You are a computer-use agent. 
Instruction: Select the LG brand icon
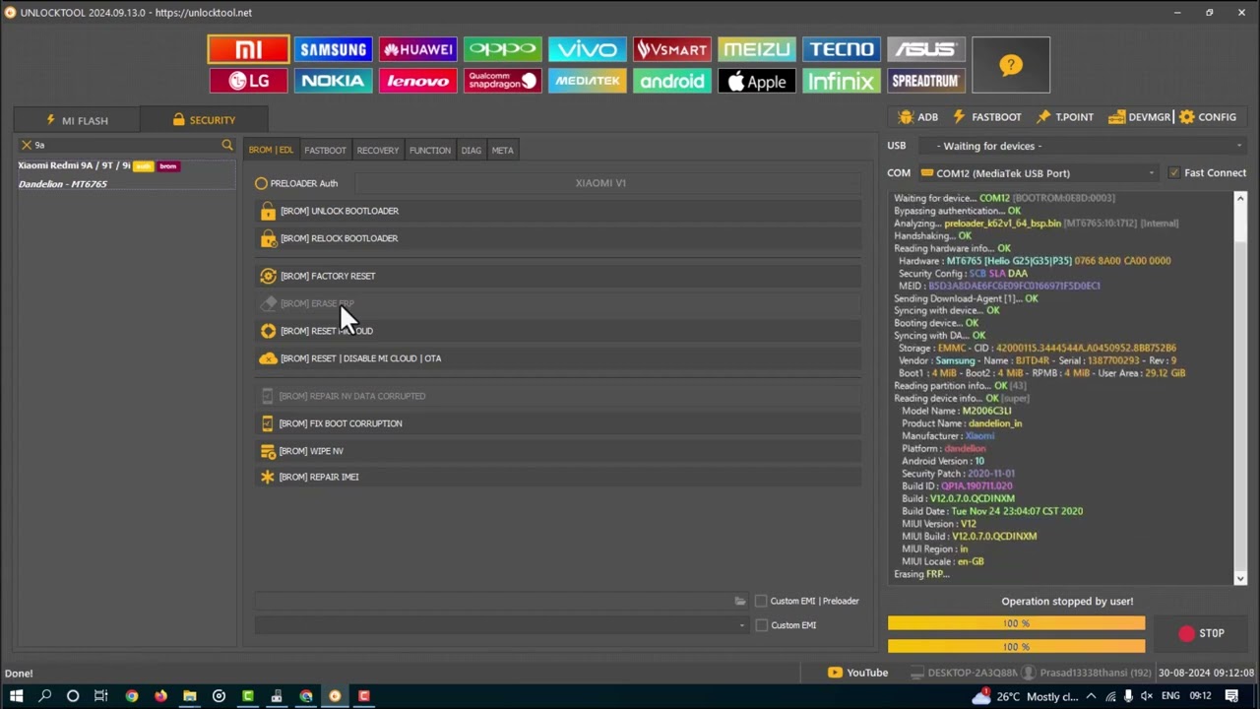249,81
